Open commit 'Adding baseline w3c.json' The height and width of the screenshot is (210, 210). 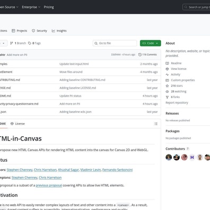tap(75, 112)
